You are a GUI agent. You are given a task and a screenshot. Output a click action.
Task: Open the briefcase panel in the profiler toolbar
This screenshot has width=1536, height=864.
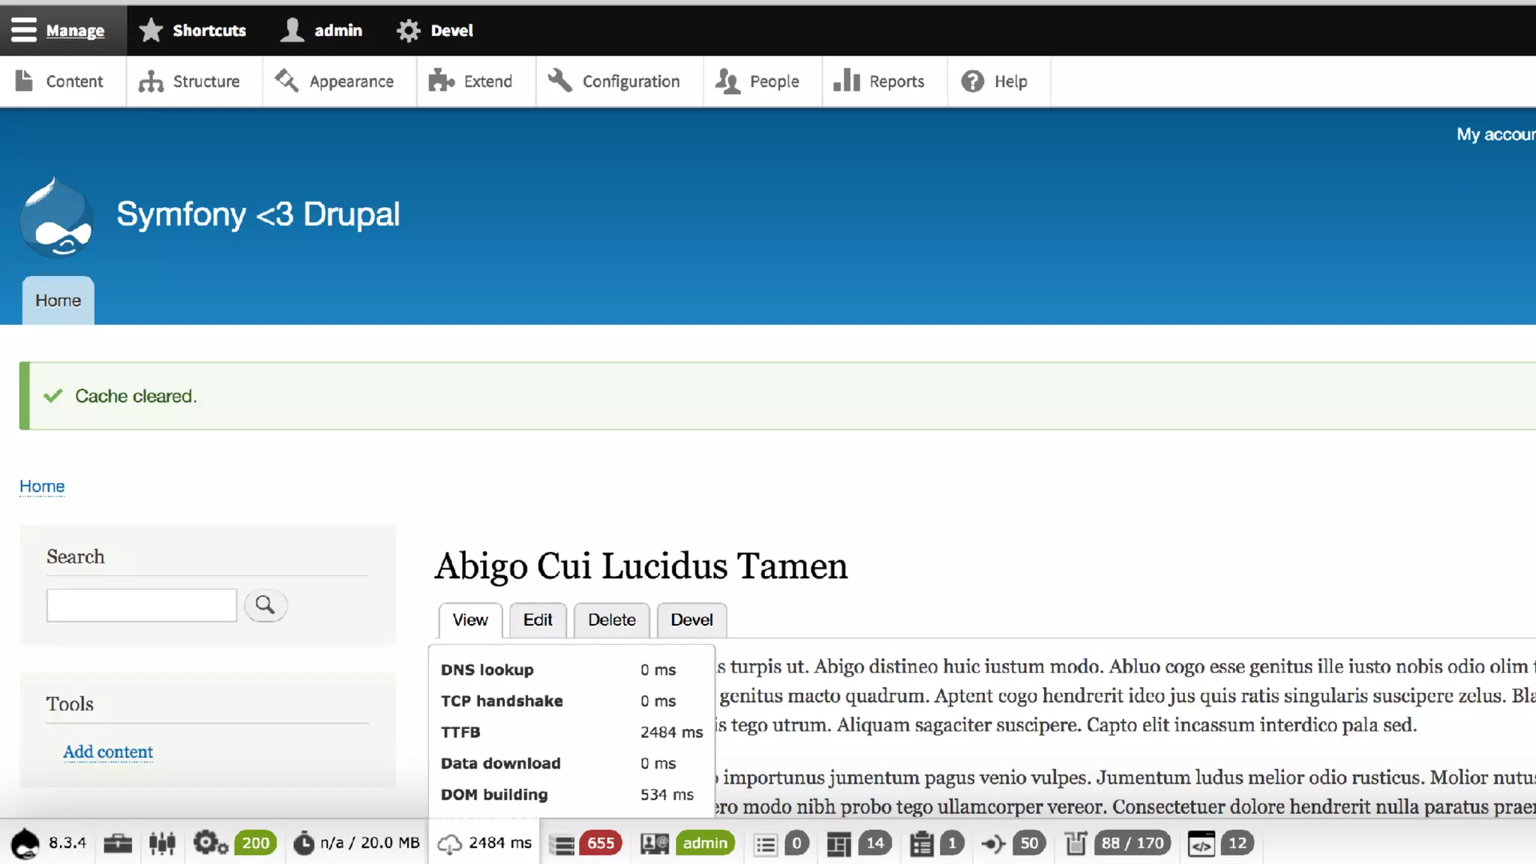point(118,843)
